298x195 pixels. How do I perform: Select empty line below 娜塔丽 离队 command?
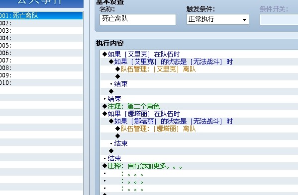point(199,136)
